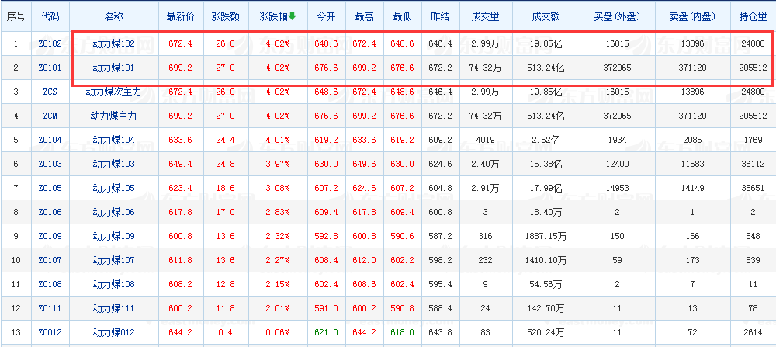776x347 pixels.
Task: Click the 名称 column header
Action: 114,16
